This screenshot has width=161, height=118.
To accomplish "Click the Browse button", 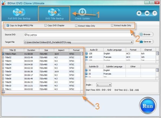I will [146, 34].
